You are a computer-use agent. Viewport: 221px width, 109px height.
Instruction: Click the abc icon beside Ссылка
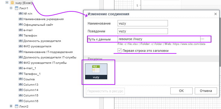(x=21, y=79)
